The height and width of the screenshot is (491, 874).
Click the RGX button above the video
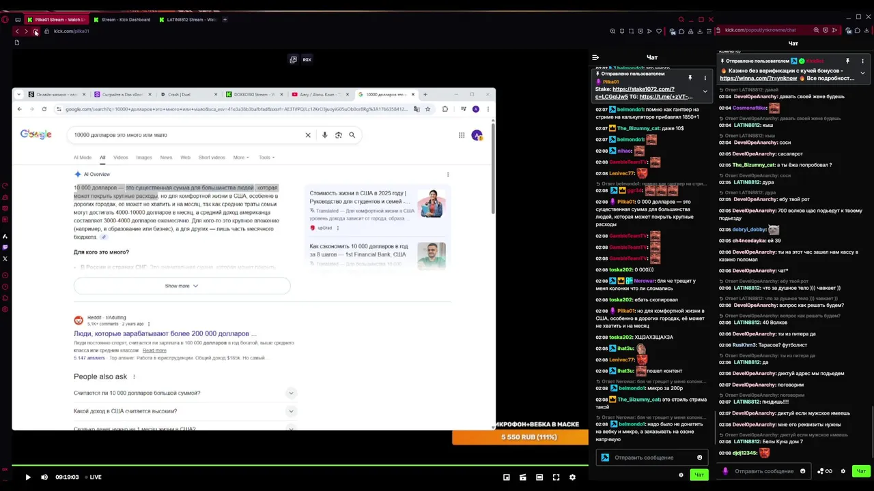coord(307,60)
